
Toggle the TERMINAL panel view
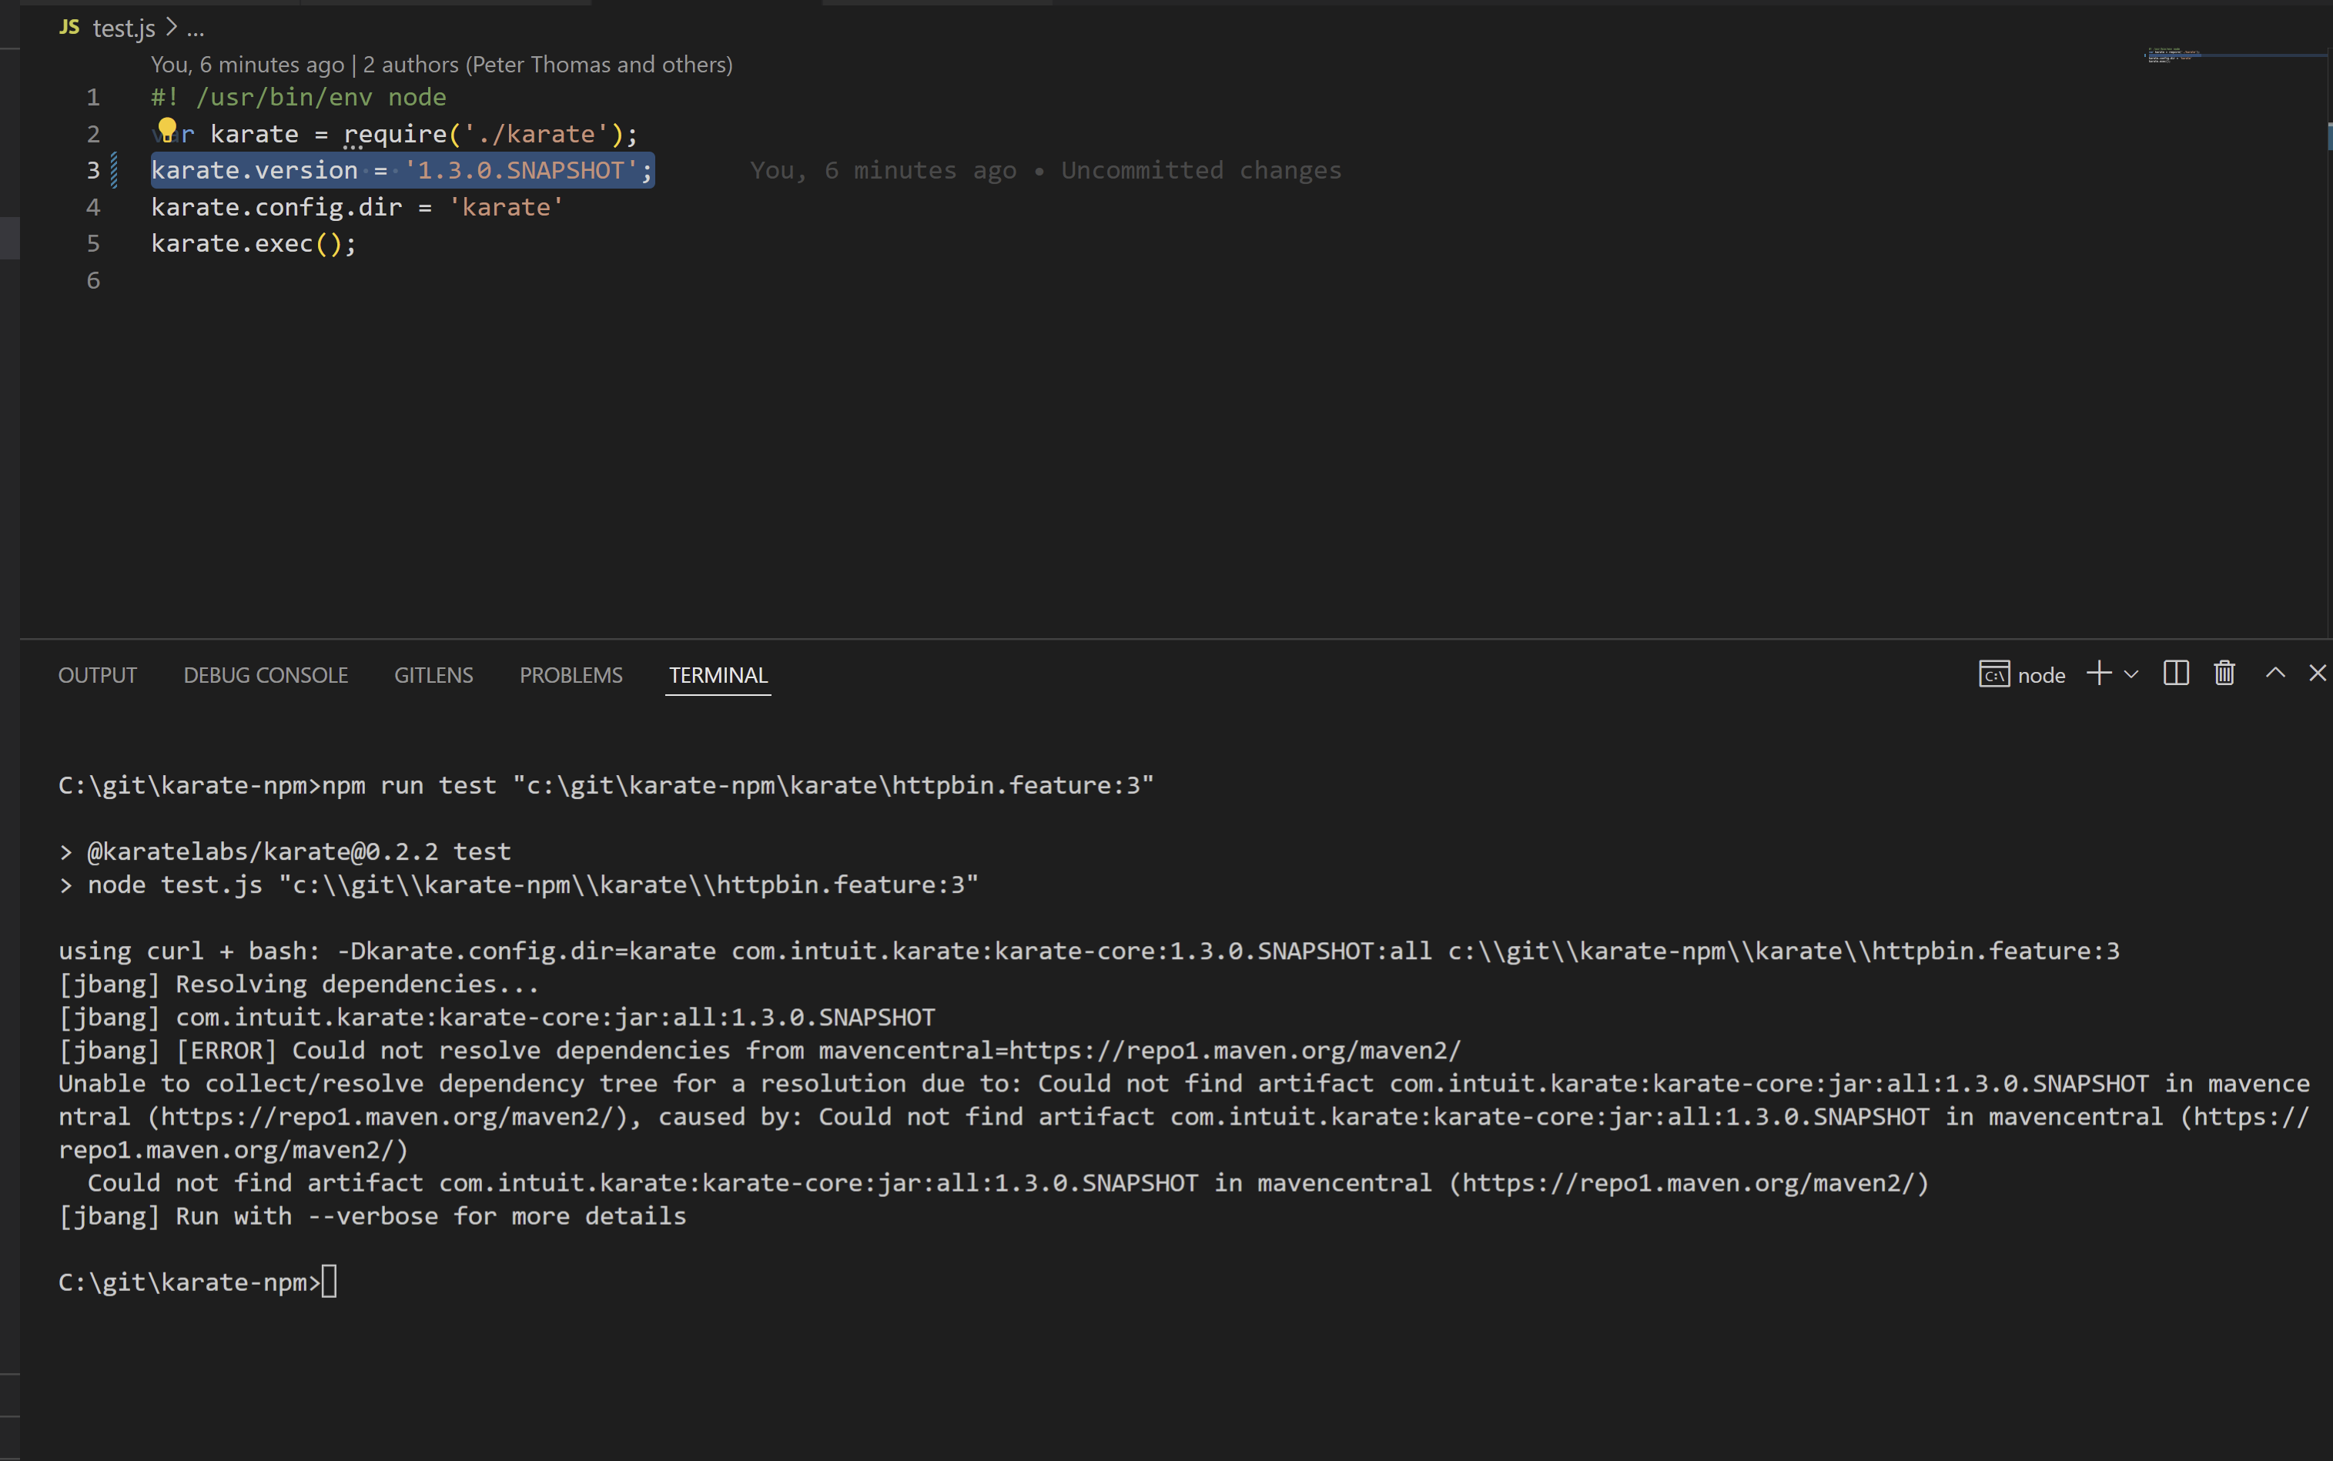click(x=717, y=674)
